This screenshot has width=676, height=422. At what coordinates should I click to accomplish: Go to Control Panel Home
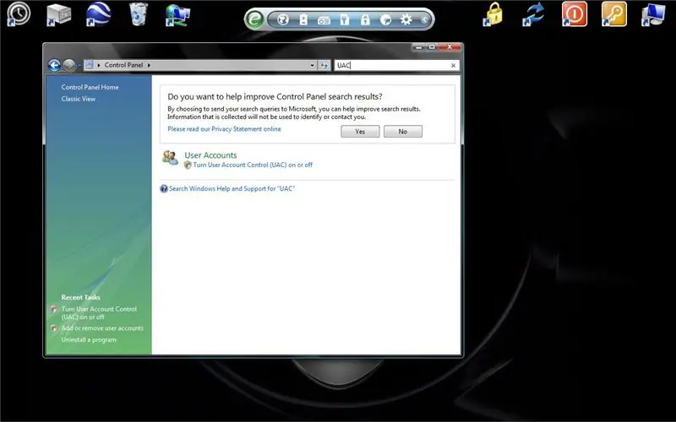point(90,87)
